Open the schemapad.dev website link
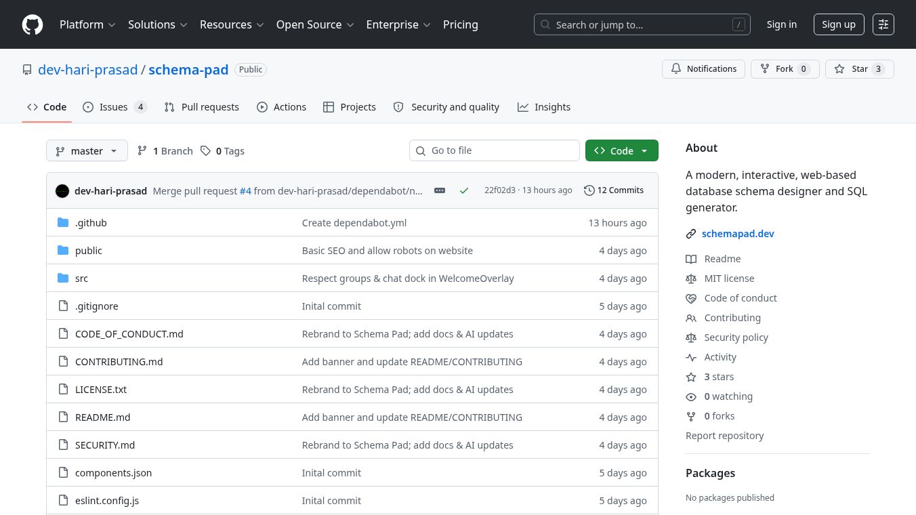 [737, 234]
